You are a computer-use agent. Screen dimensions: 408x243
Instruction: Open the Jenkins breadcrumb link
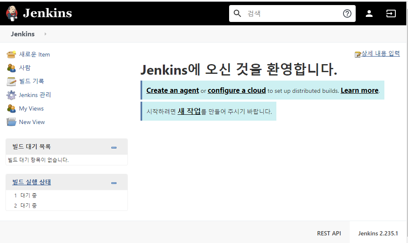(23, 34)
